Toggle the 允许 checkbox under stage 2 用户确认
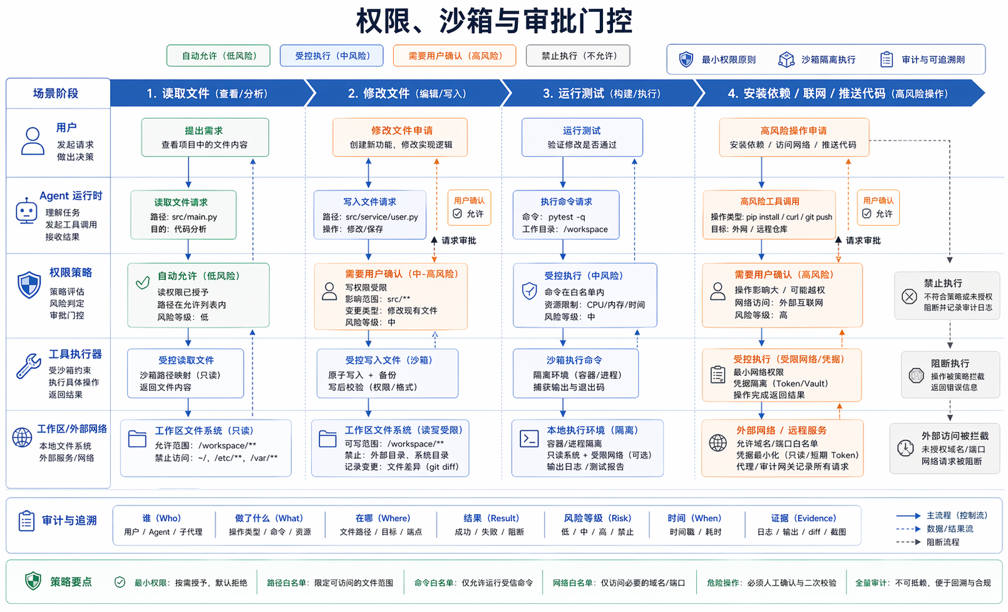 [458, 214]
